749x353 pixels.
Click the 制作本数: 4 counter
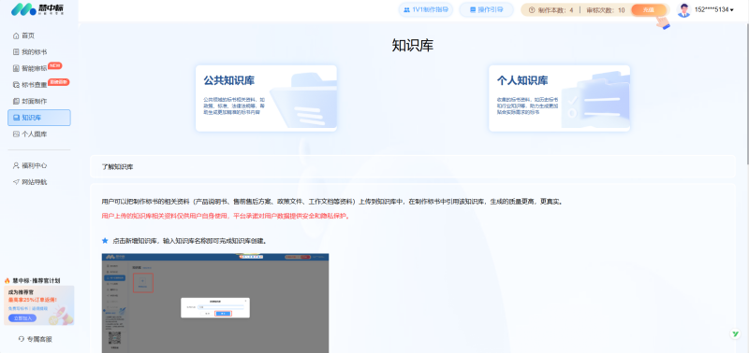(555, 10)
